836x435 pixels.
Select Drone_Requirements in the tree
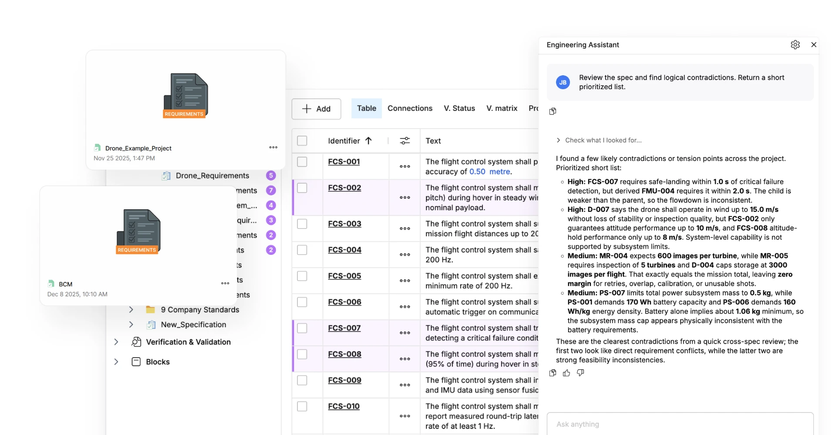coord(212,176)
